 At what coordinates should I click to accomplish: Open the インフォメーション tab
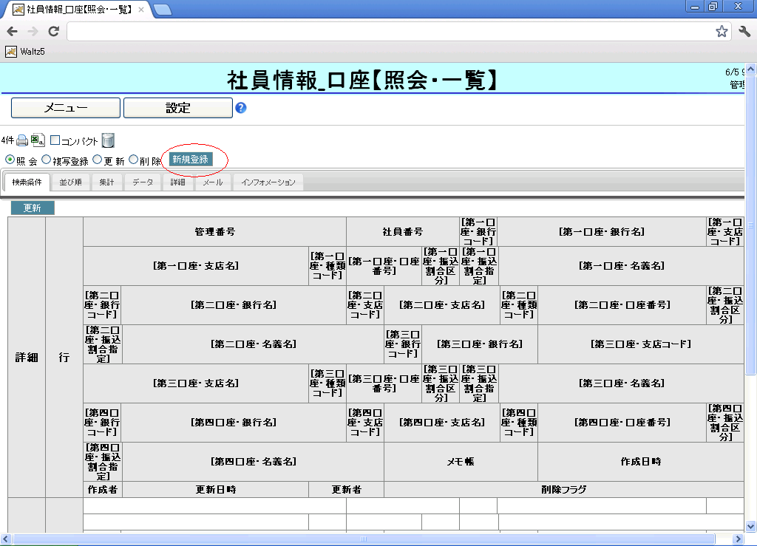tap(268, 182)
